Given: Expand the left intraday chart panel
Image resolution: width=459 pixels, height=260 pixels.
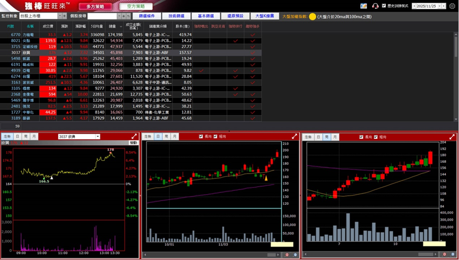Looking at the screenshot, I should (x=134, y=136).
